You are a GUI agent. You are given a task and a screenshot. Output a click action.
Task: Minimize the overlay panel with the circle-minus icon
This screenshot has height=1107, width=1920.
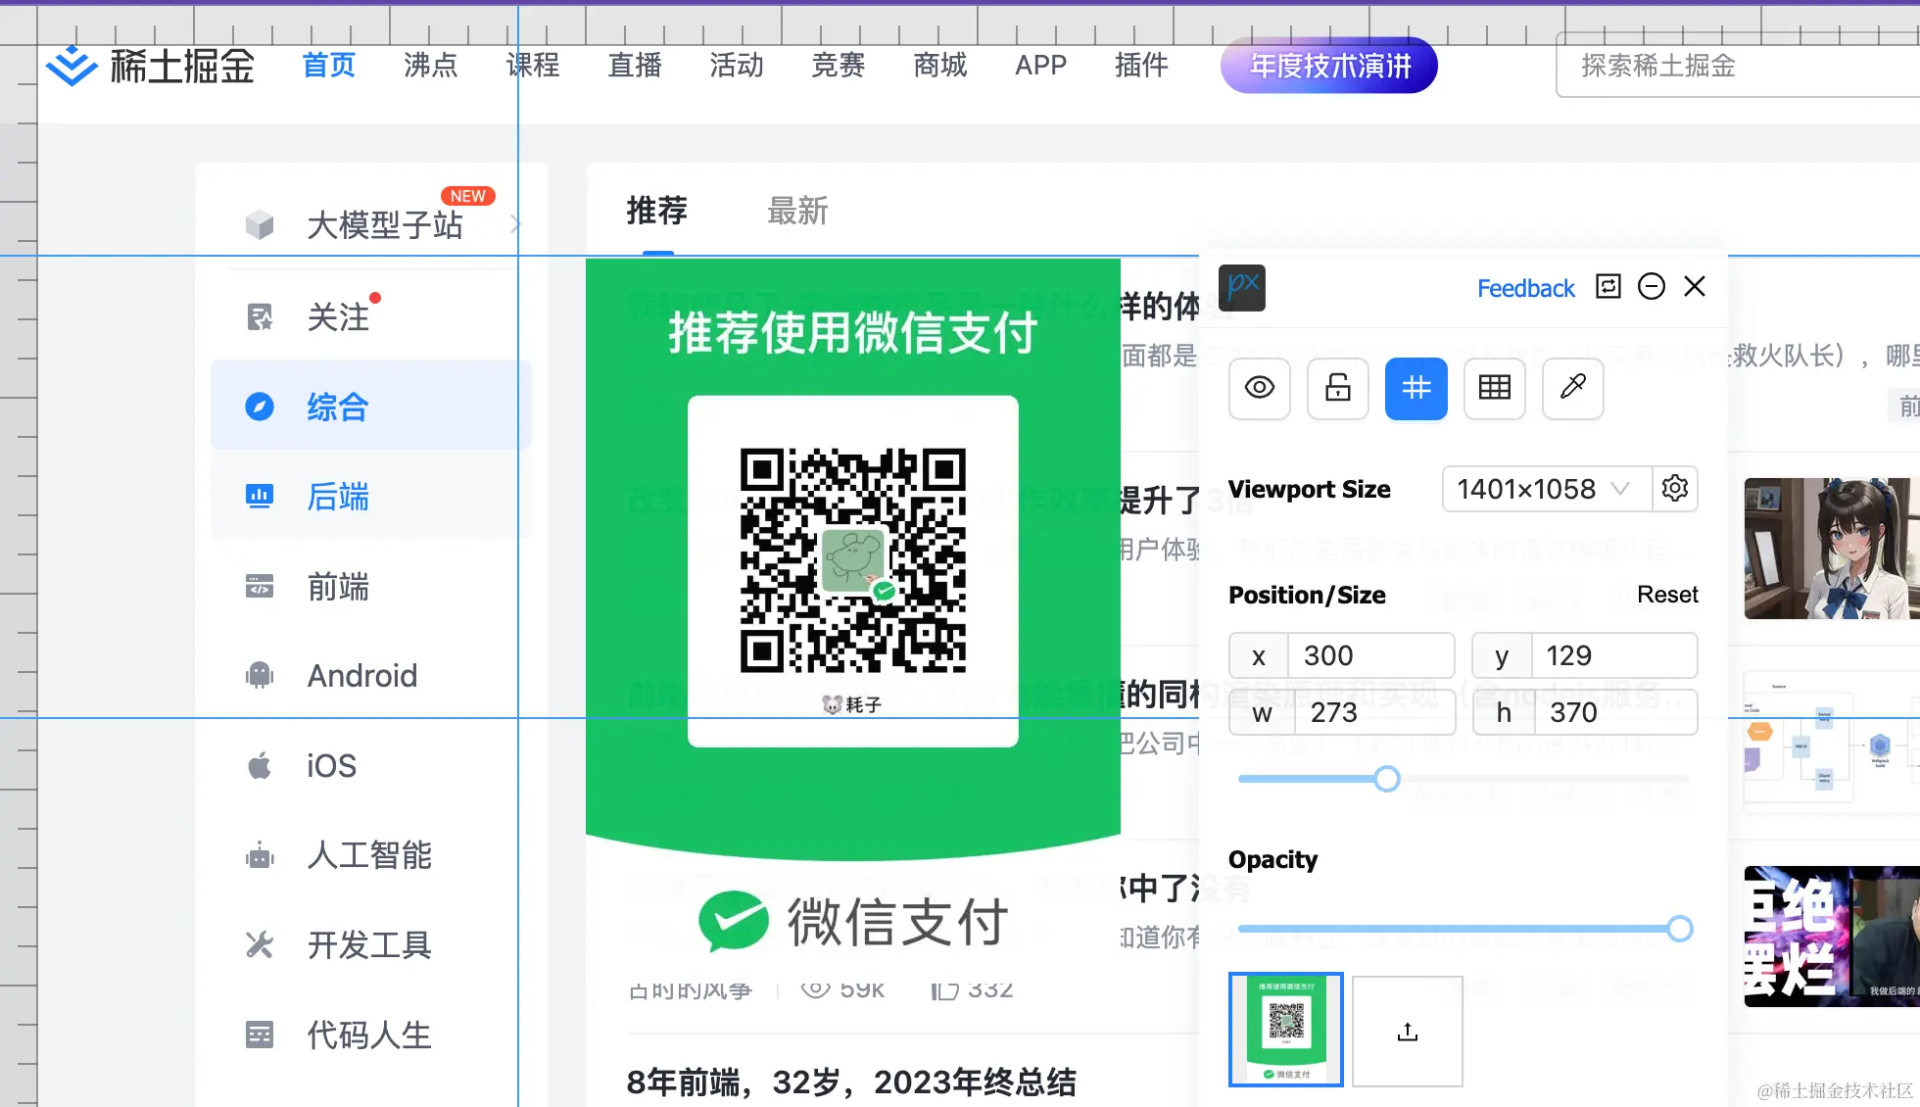pyautogui.click(x=1652, y=286)
